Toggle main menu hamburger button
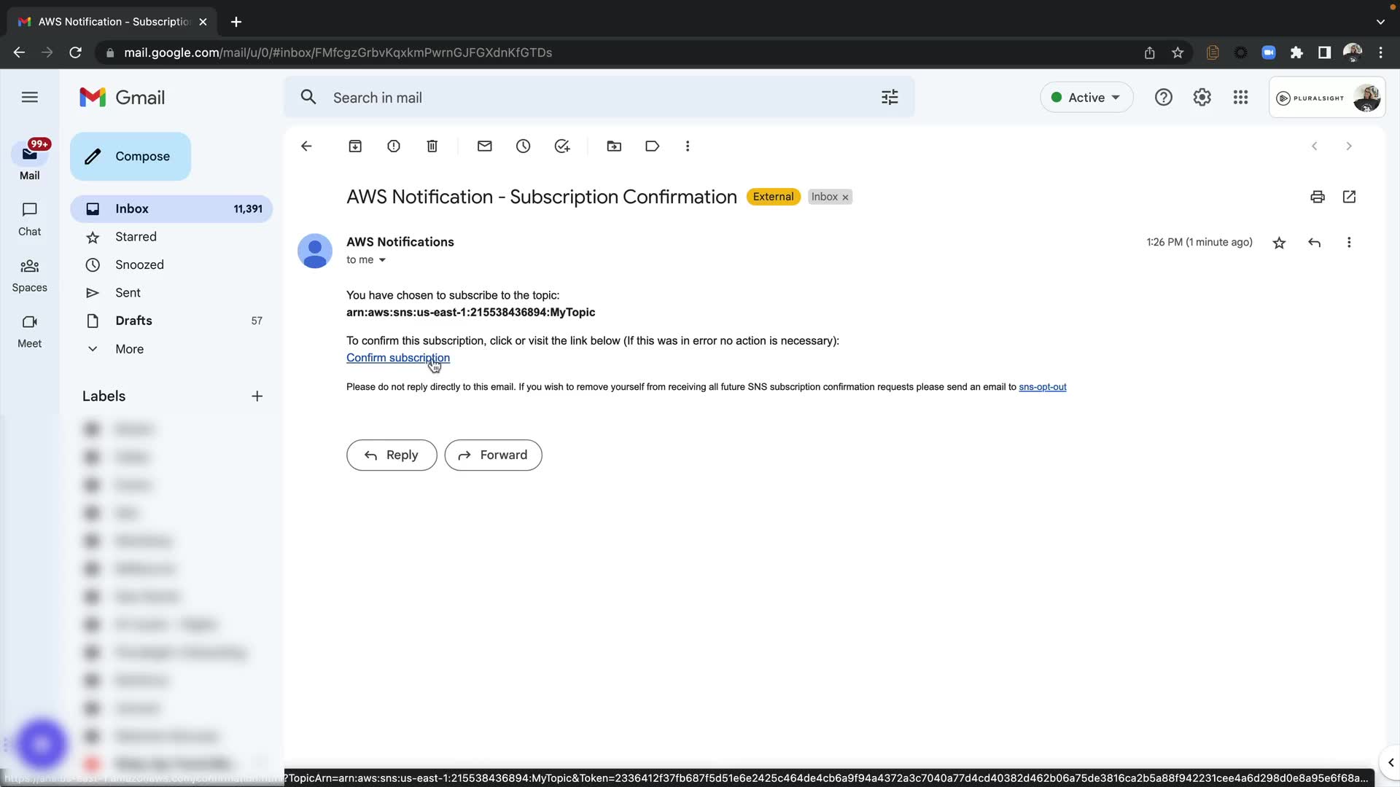 (30, 97)
